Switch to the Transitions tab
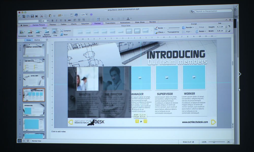The height and width of the screenshot is (152, 254). 110,23
